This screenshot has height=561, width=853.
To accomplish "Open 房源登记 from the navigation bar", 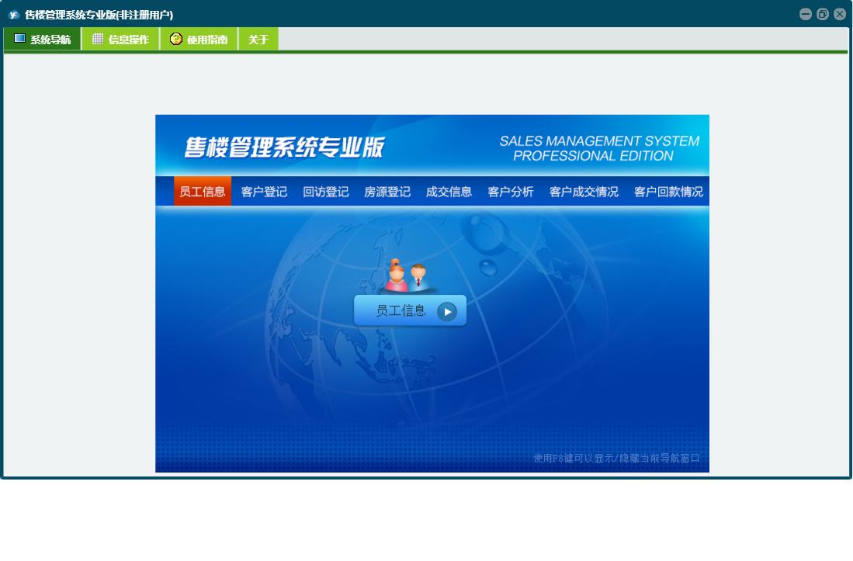I will (387, 192).
